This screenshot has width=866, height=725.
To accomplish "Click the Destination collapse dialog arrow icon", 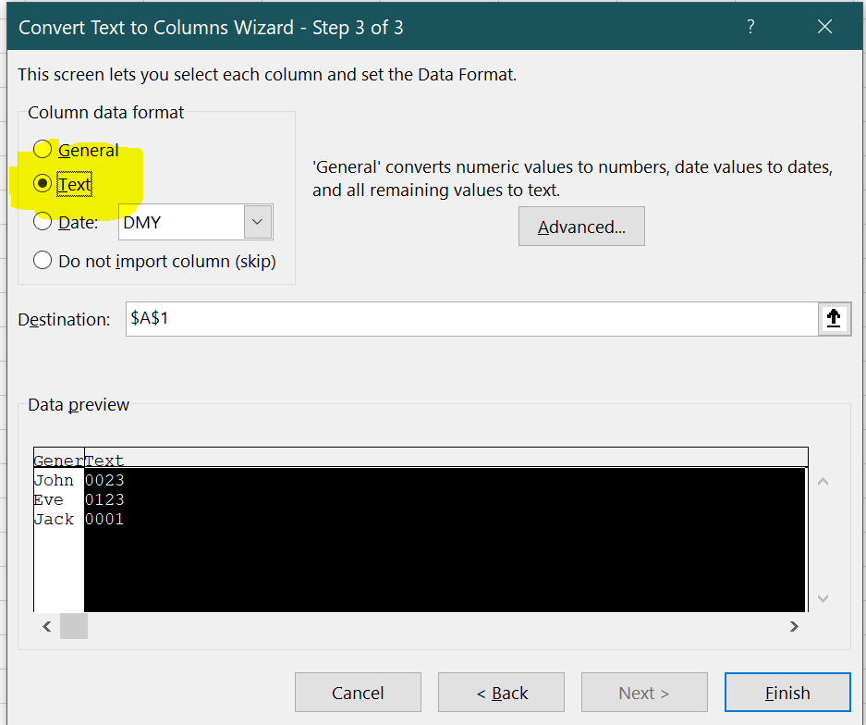I will [x=833, y=319].
